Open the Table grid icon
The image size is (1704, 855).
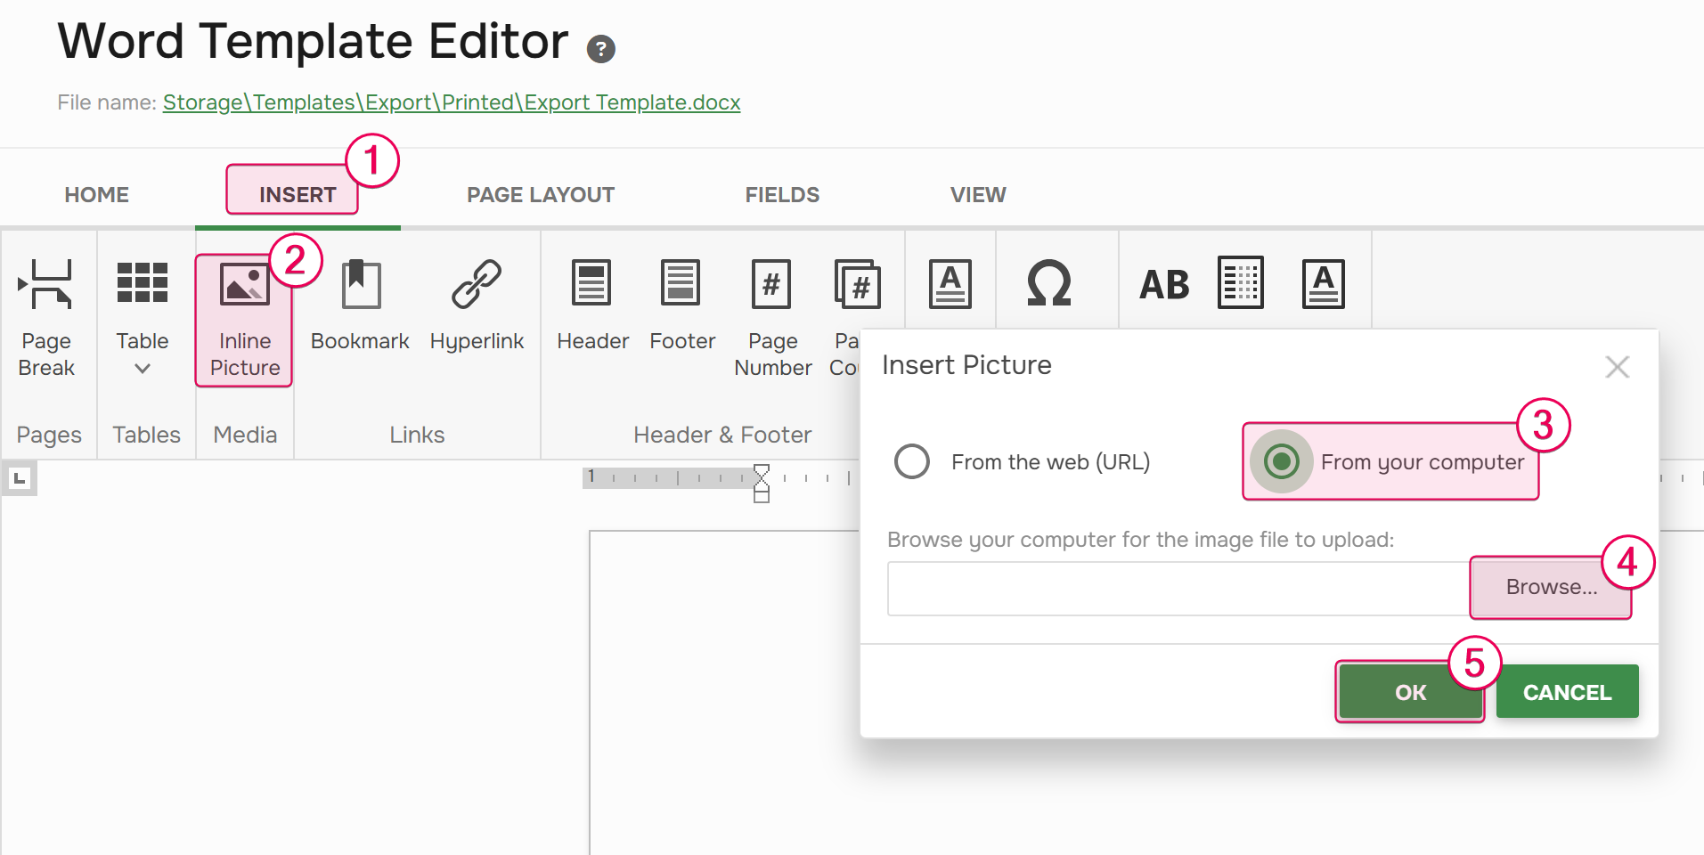point(143,283)
